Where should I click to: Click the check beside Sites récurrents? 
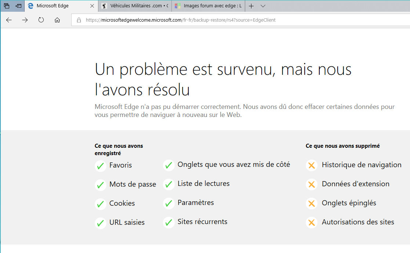tap(168, 222)
